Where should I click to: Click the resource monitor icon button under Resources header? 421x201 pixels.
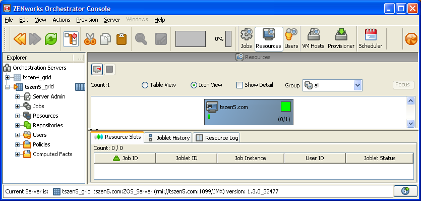(97, 69)
